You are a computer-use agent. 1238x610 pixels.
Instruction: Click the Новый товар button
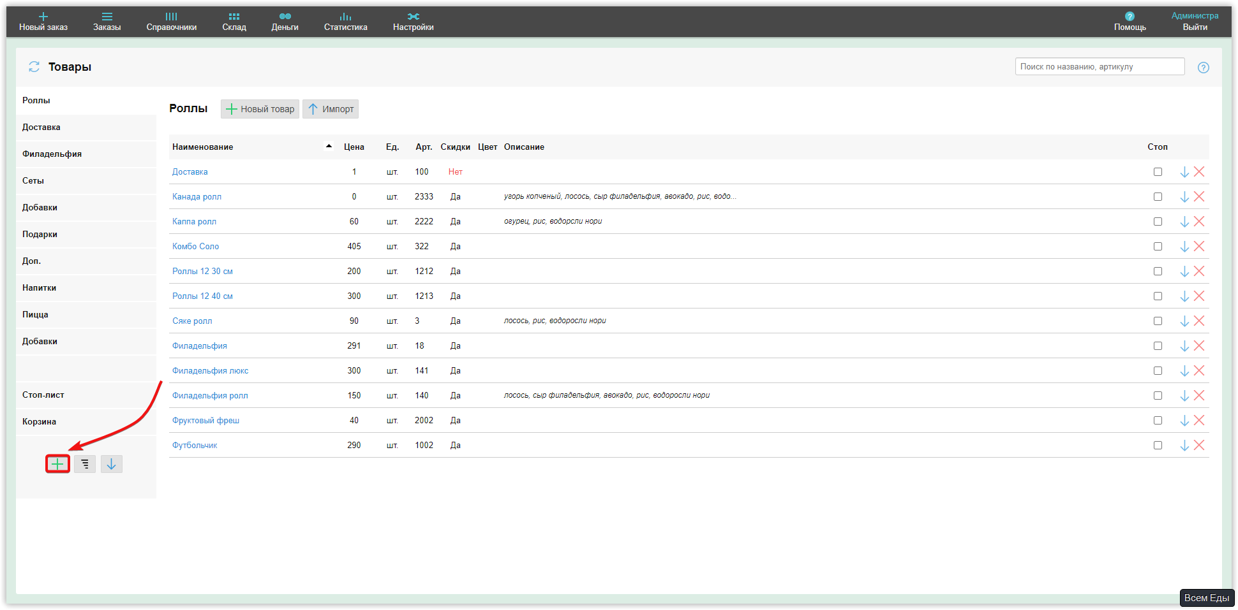[x=260, y=109]
